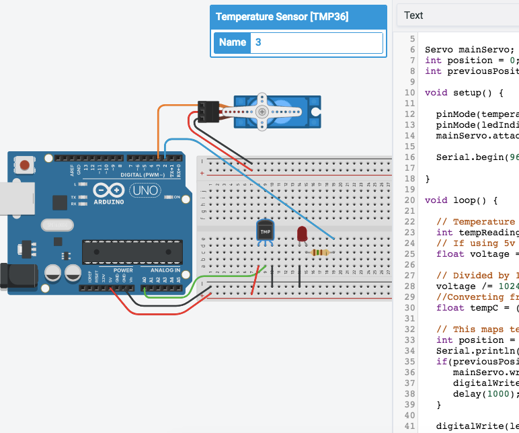Select the resistor next to the LED
This screenshot has height=433, width=519.
pos(320,253)
